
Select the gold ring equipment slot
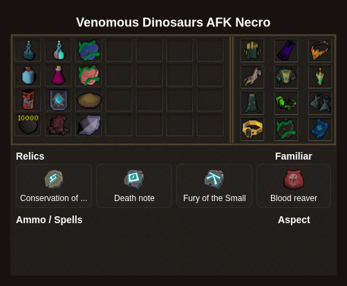(x=252, y=129)
